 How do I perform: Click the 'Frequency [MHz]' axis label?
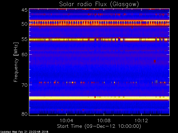point(16,62)
